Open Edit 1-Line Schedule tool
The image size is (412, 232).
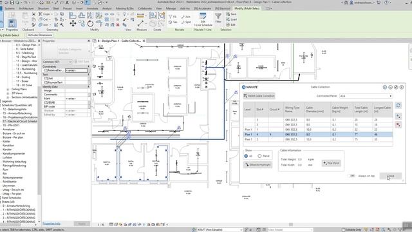203,20
